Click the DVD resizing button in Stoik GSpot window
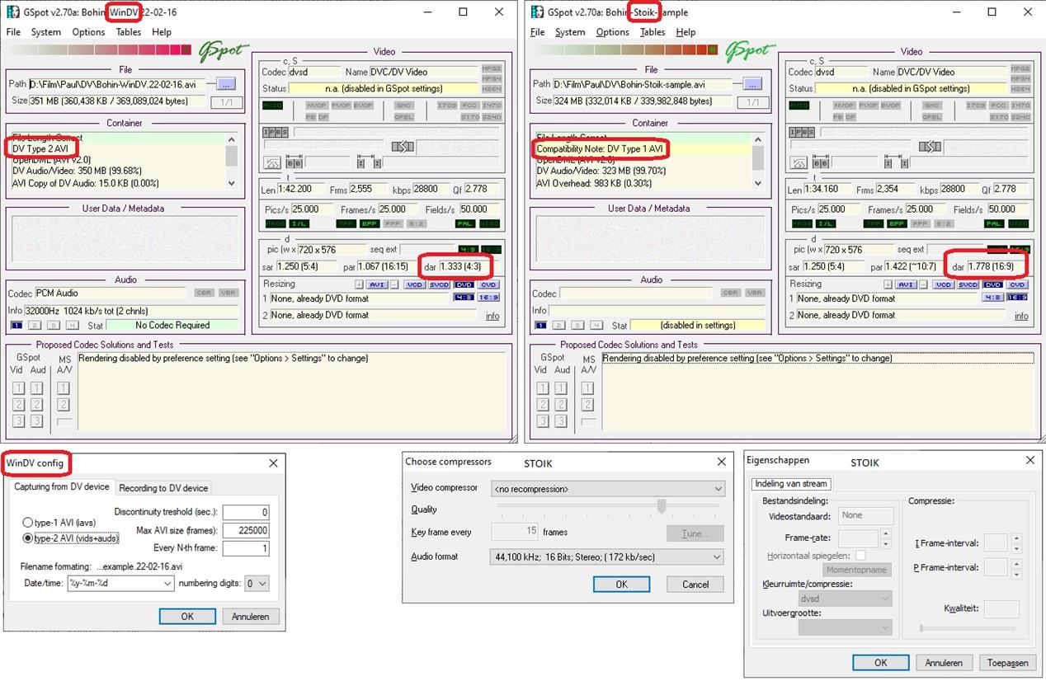This screenshot has height=681, width=1046. point(992,284)
